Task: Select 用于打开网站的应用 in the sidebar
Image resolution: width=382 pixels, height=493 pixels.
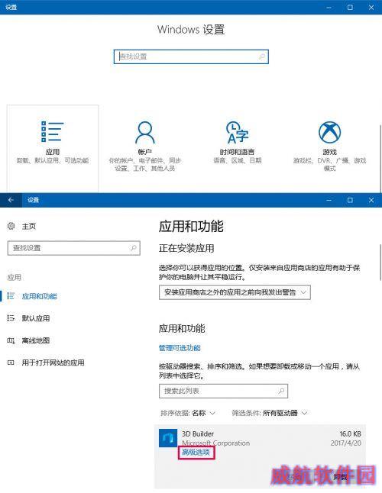Action: pos(53,362)
